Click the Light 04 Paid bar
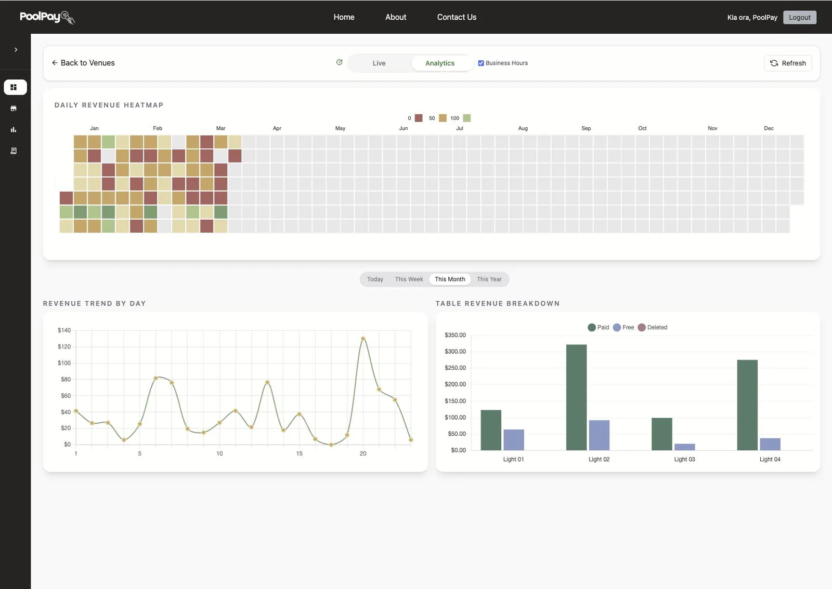The width and height of the screenshot is (832, 589). 747,405
